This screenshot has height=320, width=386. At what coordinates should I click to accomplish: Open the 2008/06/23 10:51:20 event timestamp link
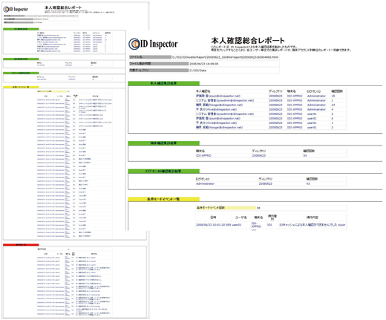click(x=214, y=225)
